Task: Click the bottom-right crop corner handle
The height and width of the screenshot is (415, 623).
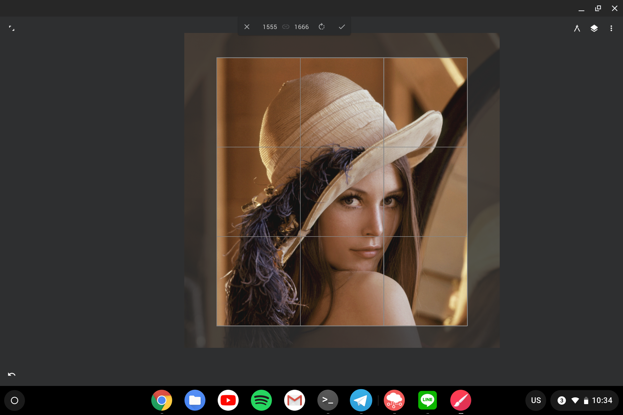Action: click(467, 326)
